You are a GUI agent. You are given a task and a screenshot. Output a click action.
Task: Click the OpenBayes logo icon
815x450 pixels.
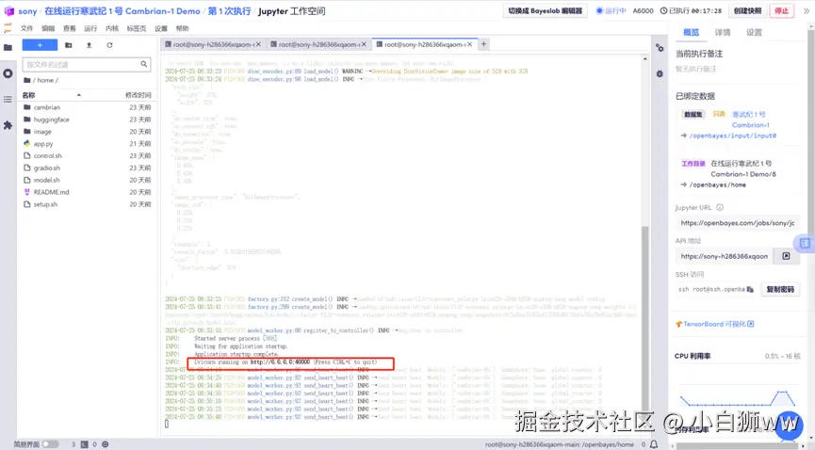click(x=8, y=11)
